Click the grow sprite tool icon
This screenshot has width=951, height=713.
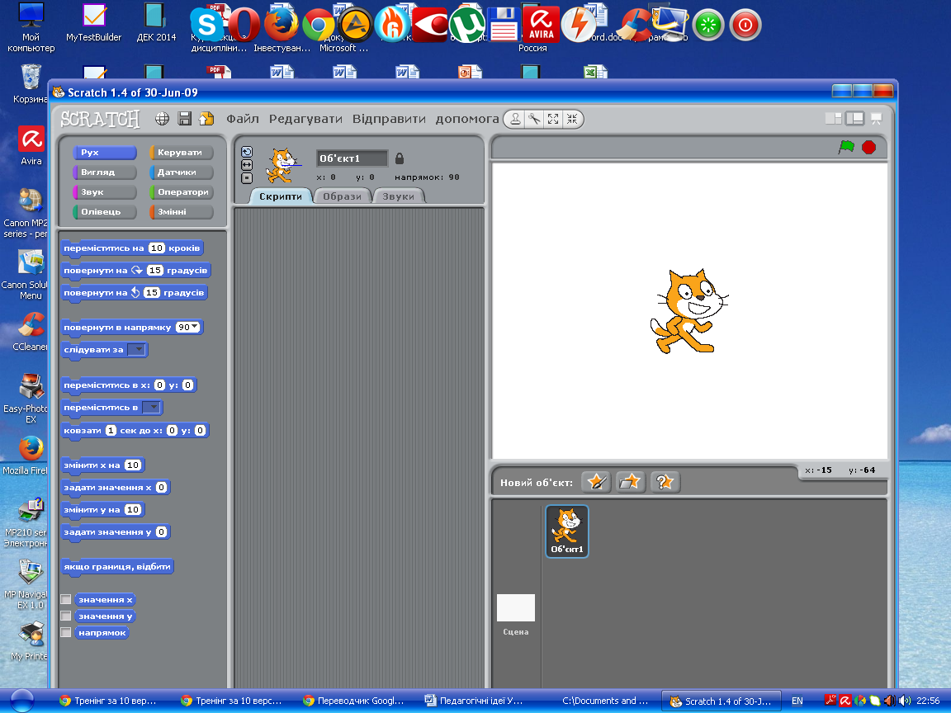553,119
